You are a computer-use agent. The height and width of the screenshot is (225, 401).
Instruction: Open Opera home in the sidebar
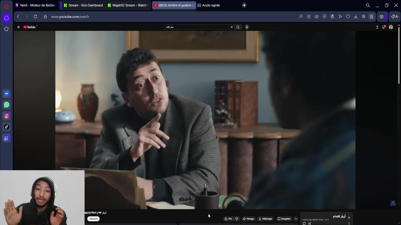coord(6,18)
